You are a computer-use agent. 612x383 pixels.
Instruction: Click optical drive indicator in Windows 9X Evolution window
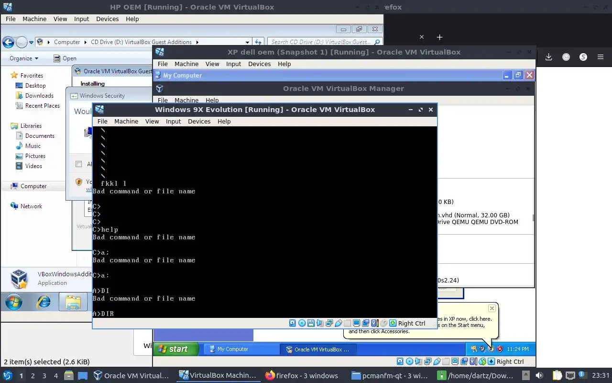pos(302,323)
